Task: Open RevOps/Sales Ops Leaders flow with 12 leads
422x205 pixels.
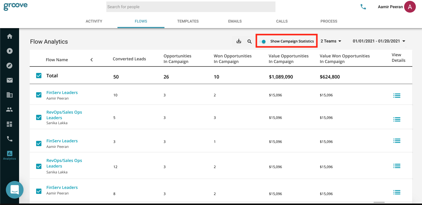Action: tap(64, 163)
